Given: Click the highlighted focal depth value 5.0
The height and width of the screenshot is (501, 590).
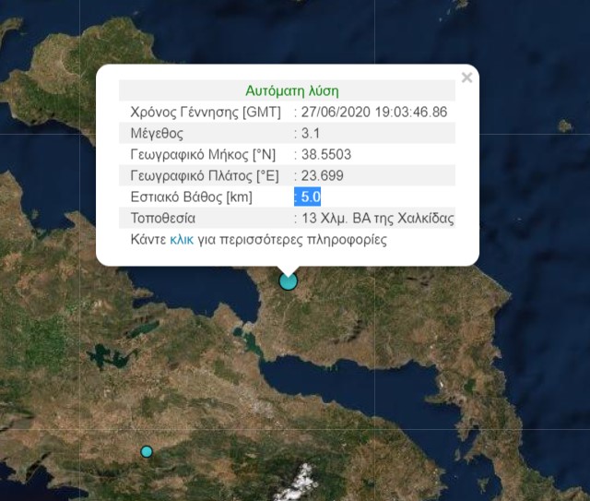Looking at the screenshot, I should (309, 197).
